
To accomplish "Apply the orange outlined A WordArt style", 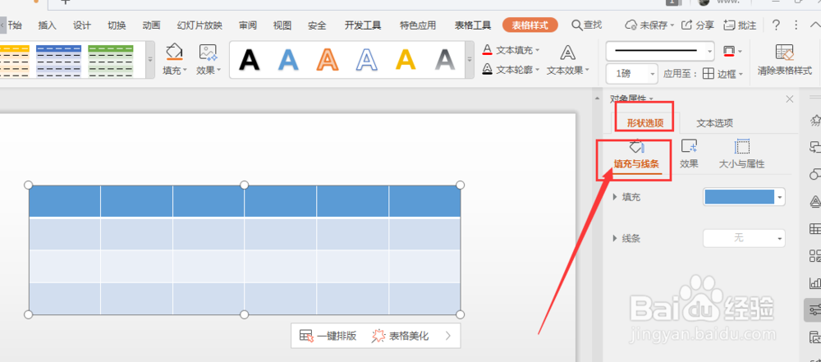I will (328, 59).
